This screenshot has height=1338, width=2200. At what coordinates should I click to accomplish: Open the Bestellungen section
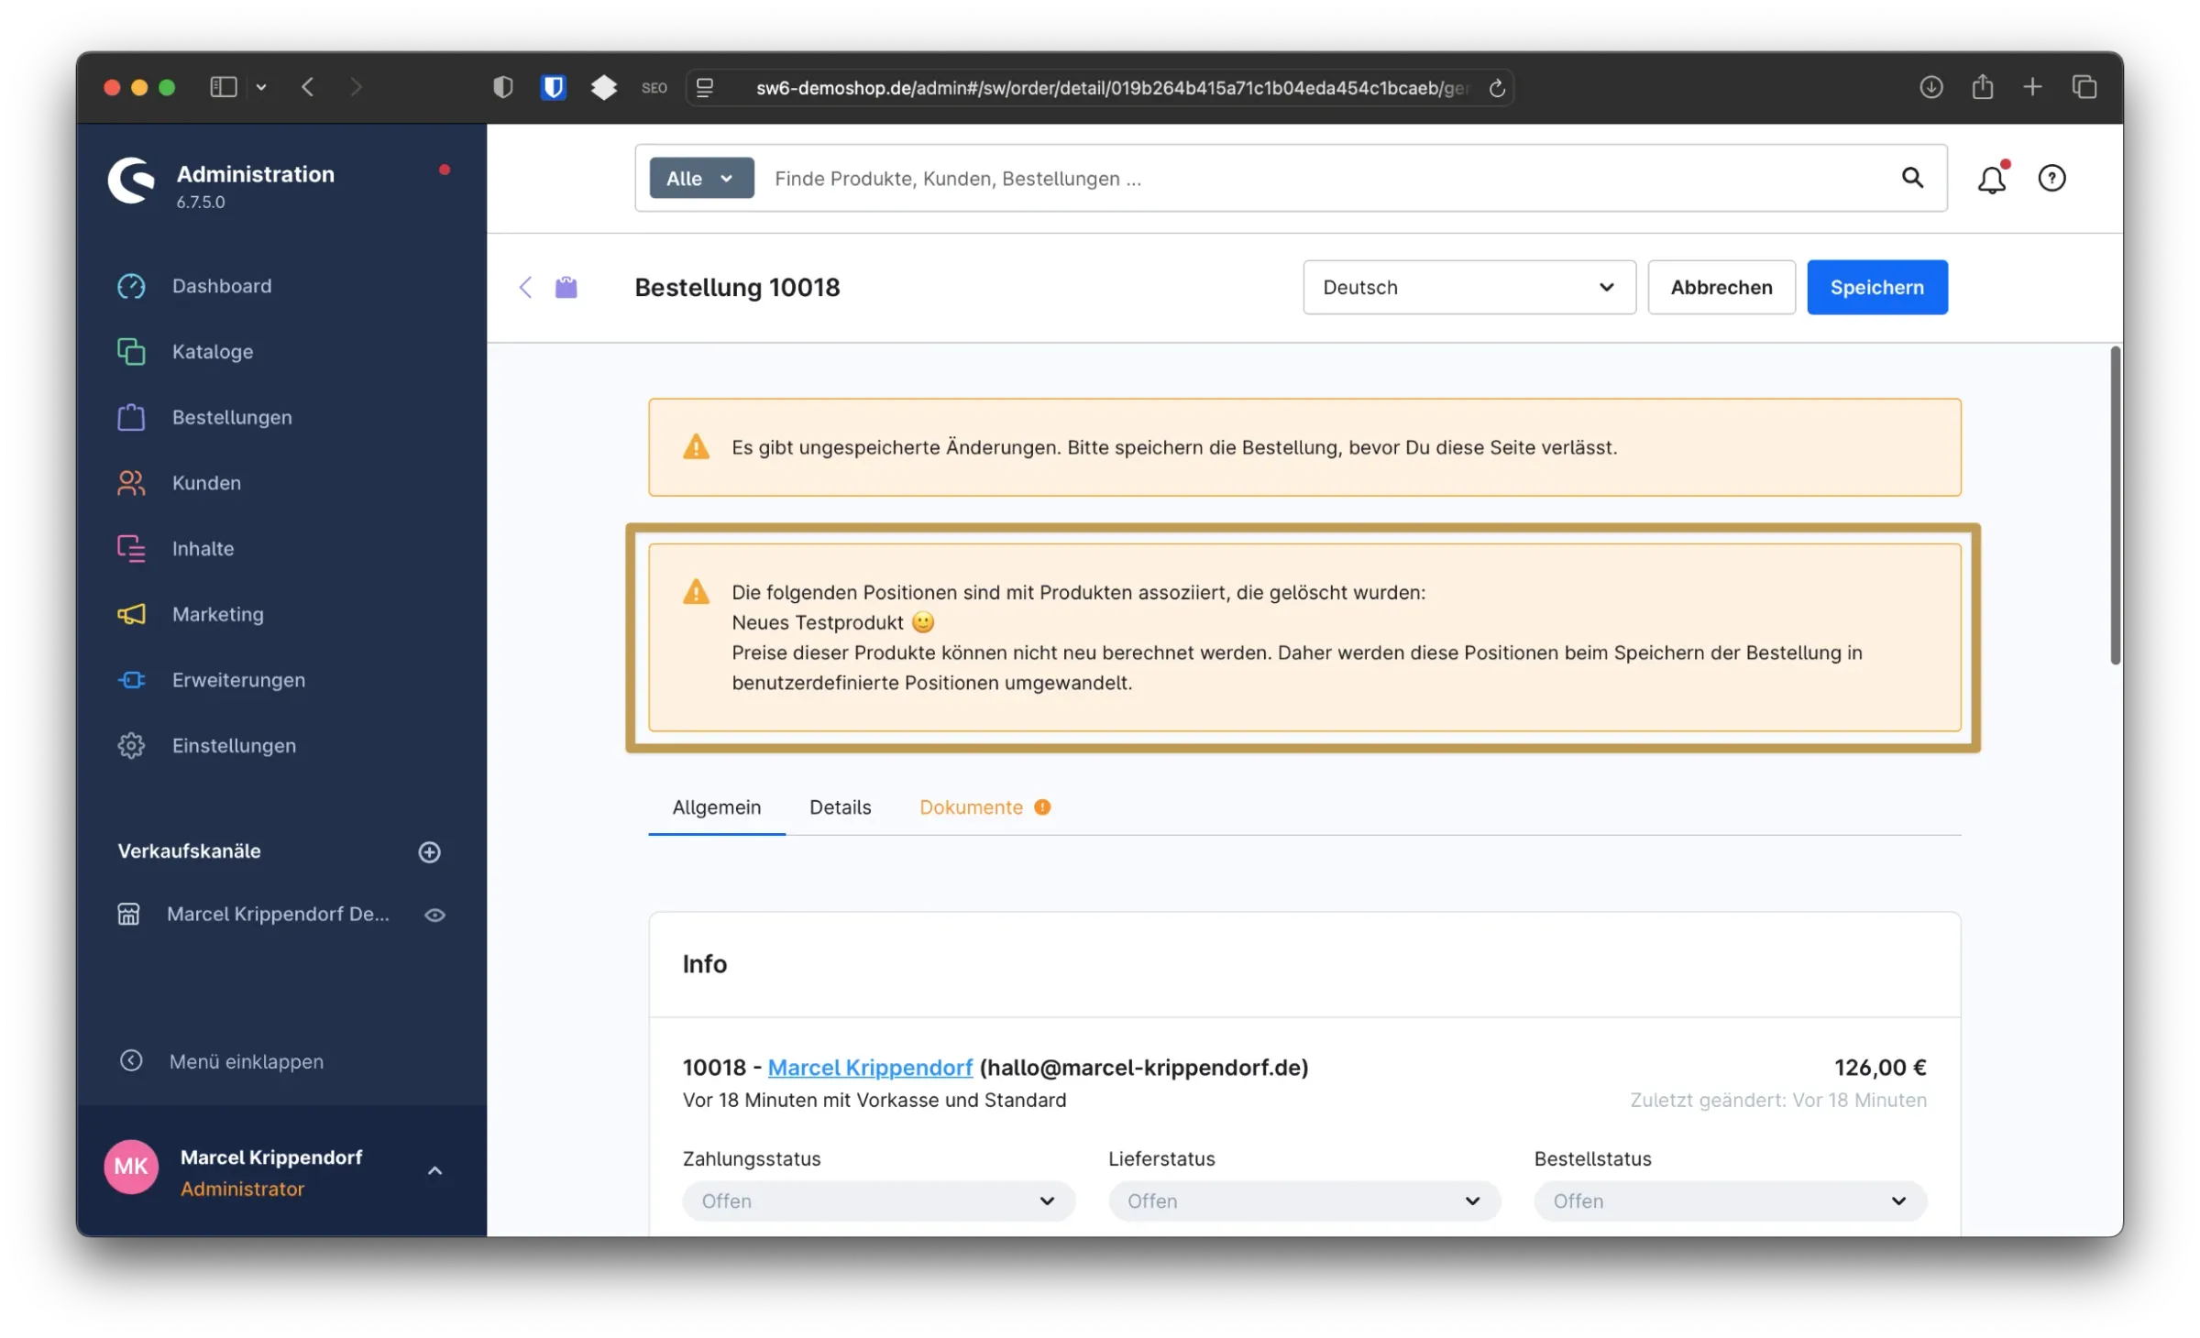(230, 417)
